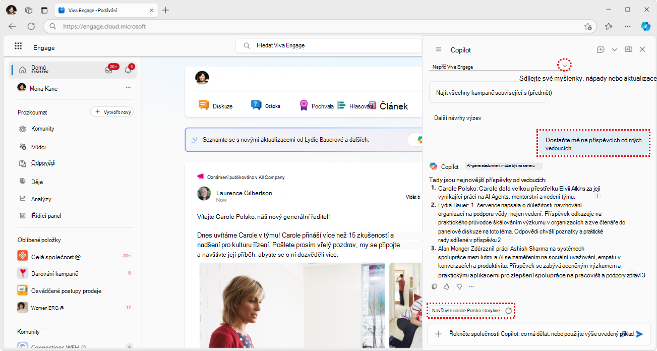The width and height of the screenshot is (657, 351).
Task: Select the Diskuze post type
Action: 215,105
